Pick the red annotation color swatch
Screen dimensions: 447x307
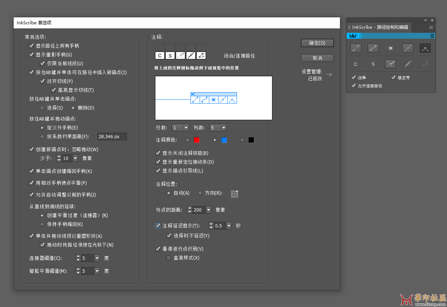coord(197,140)
